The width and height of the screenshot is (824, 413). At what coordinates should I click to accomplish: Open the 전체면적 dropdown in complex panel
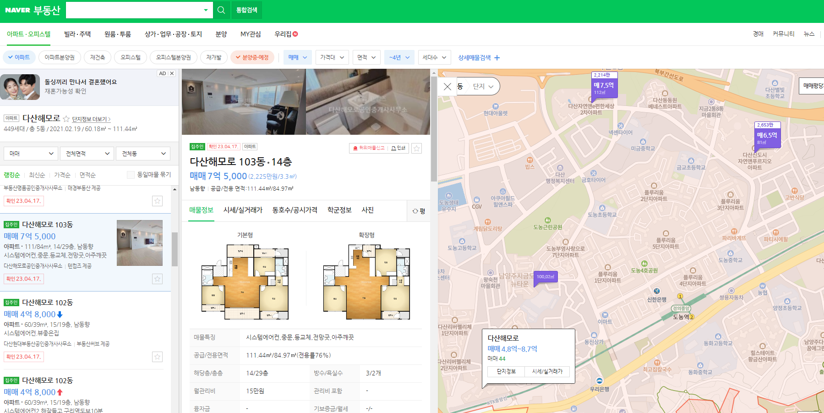[x=87, y=154]
